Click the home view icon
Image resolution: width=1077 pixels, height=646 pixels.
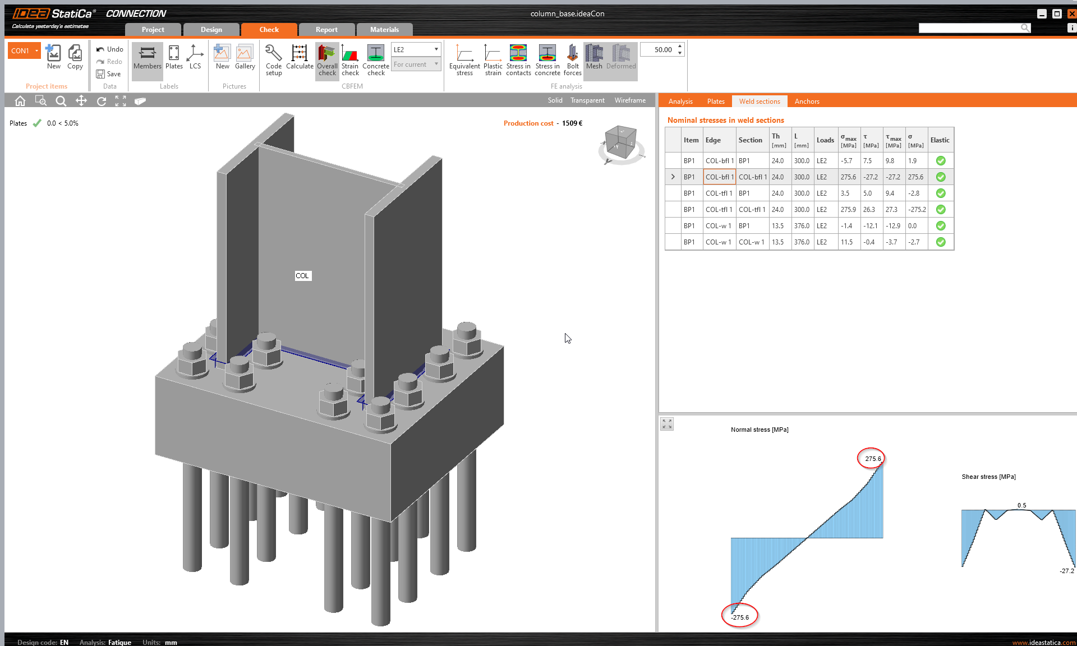tap(20, 101)
